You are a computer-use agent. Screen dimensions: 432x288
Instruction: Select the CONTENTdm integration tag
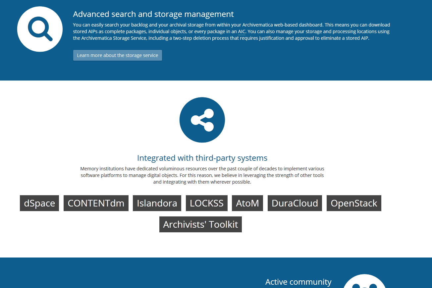pyautogui.click(x=96, y=203)
